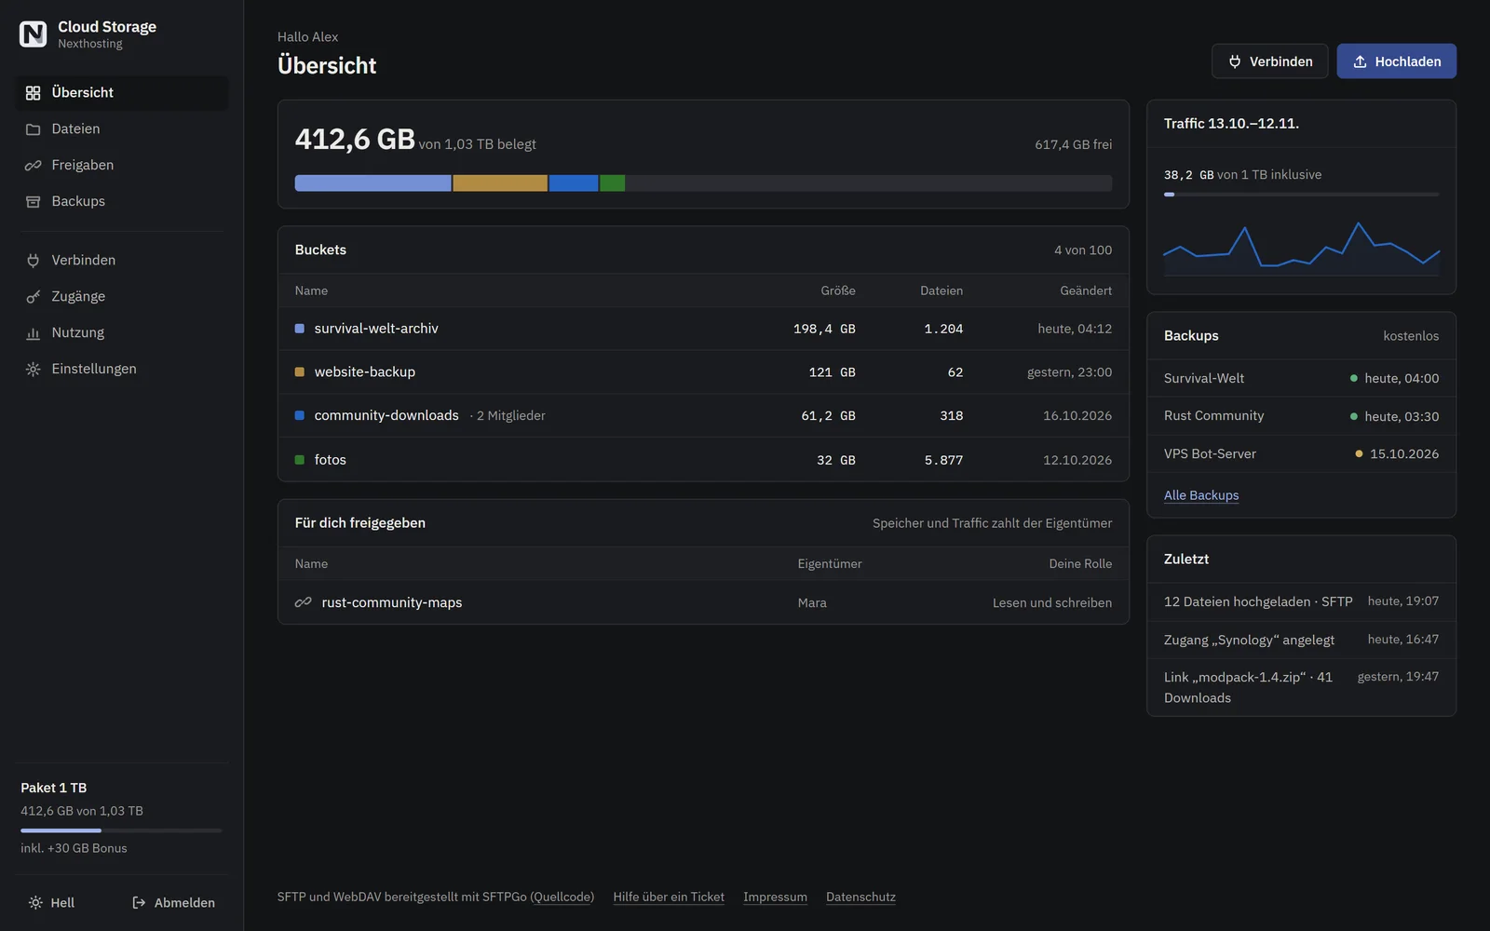This screenshot has width=1490, height=931.
Task: Click the logout icon next to Abmelden
Action: tap(139, 903)
